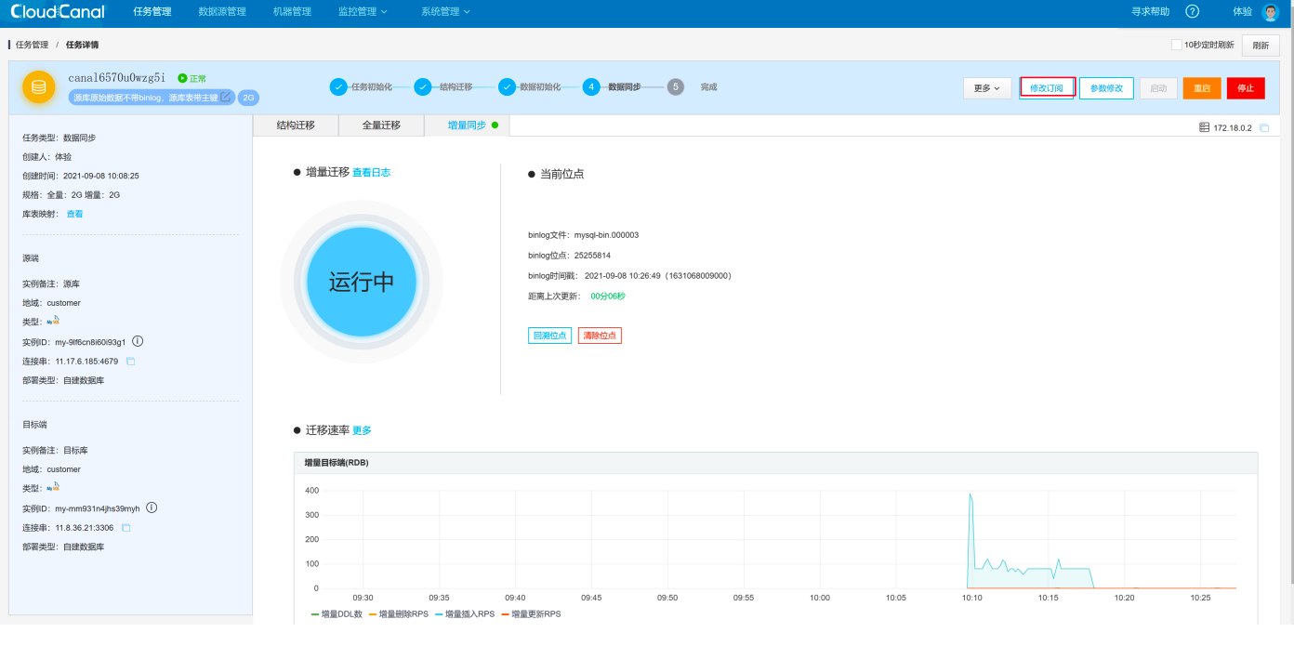Click the source MySQL type icon
This screenshot has width=1294, height=659.
click(53, 321)
